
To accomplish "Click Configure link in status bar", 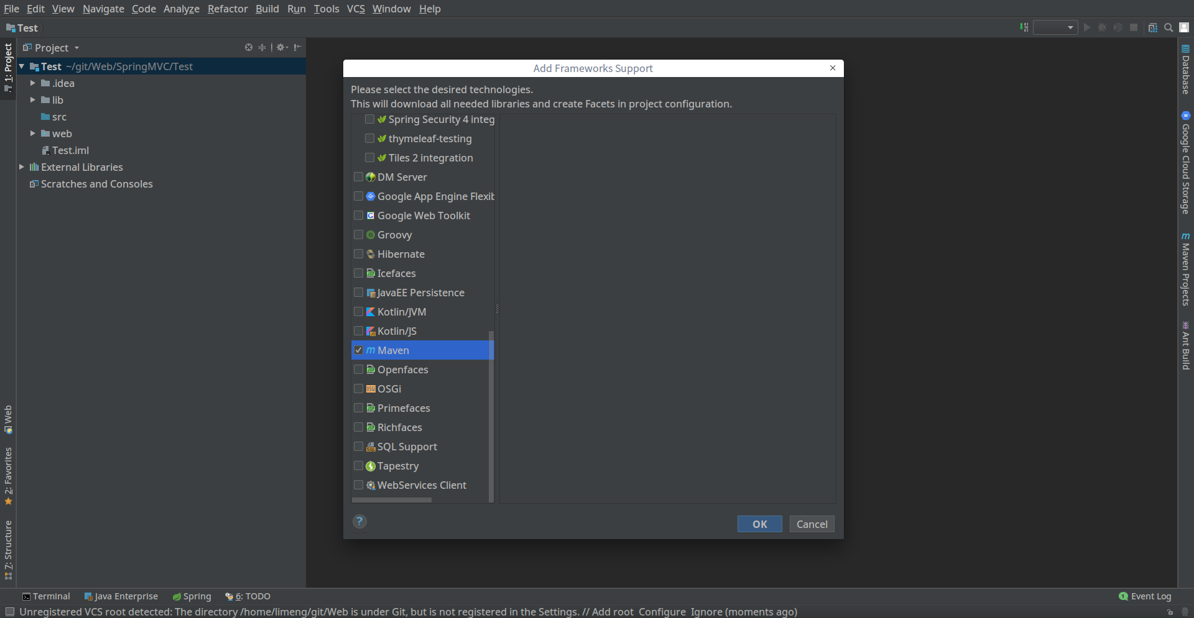I will 662,612.
